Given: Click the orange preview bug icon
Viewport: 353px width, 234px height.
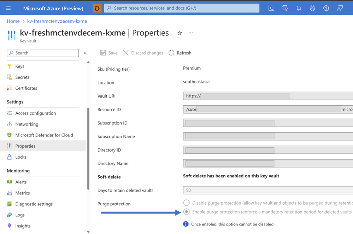Looking at the screenshot, I should coord(97,8).
